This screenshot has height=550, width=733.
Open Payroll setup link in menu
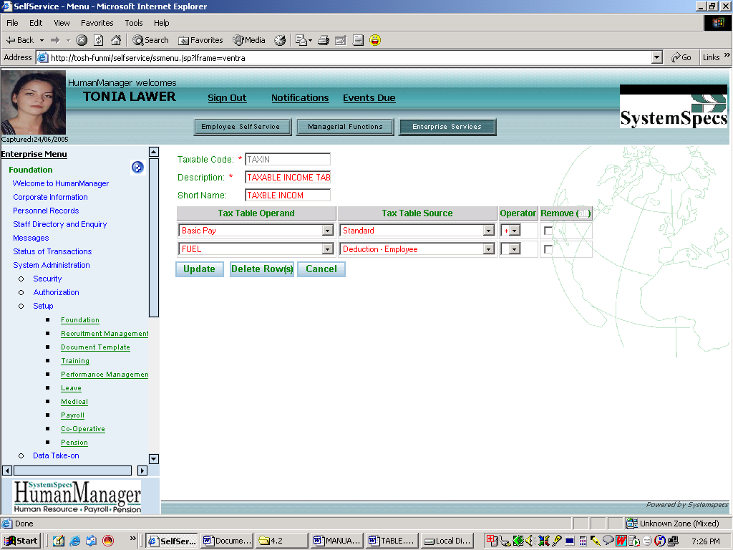coord(72,415)
